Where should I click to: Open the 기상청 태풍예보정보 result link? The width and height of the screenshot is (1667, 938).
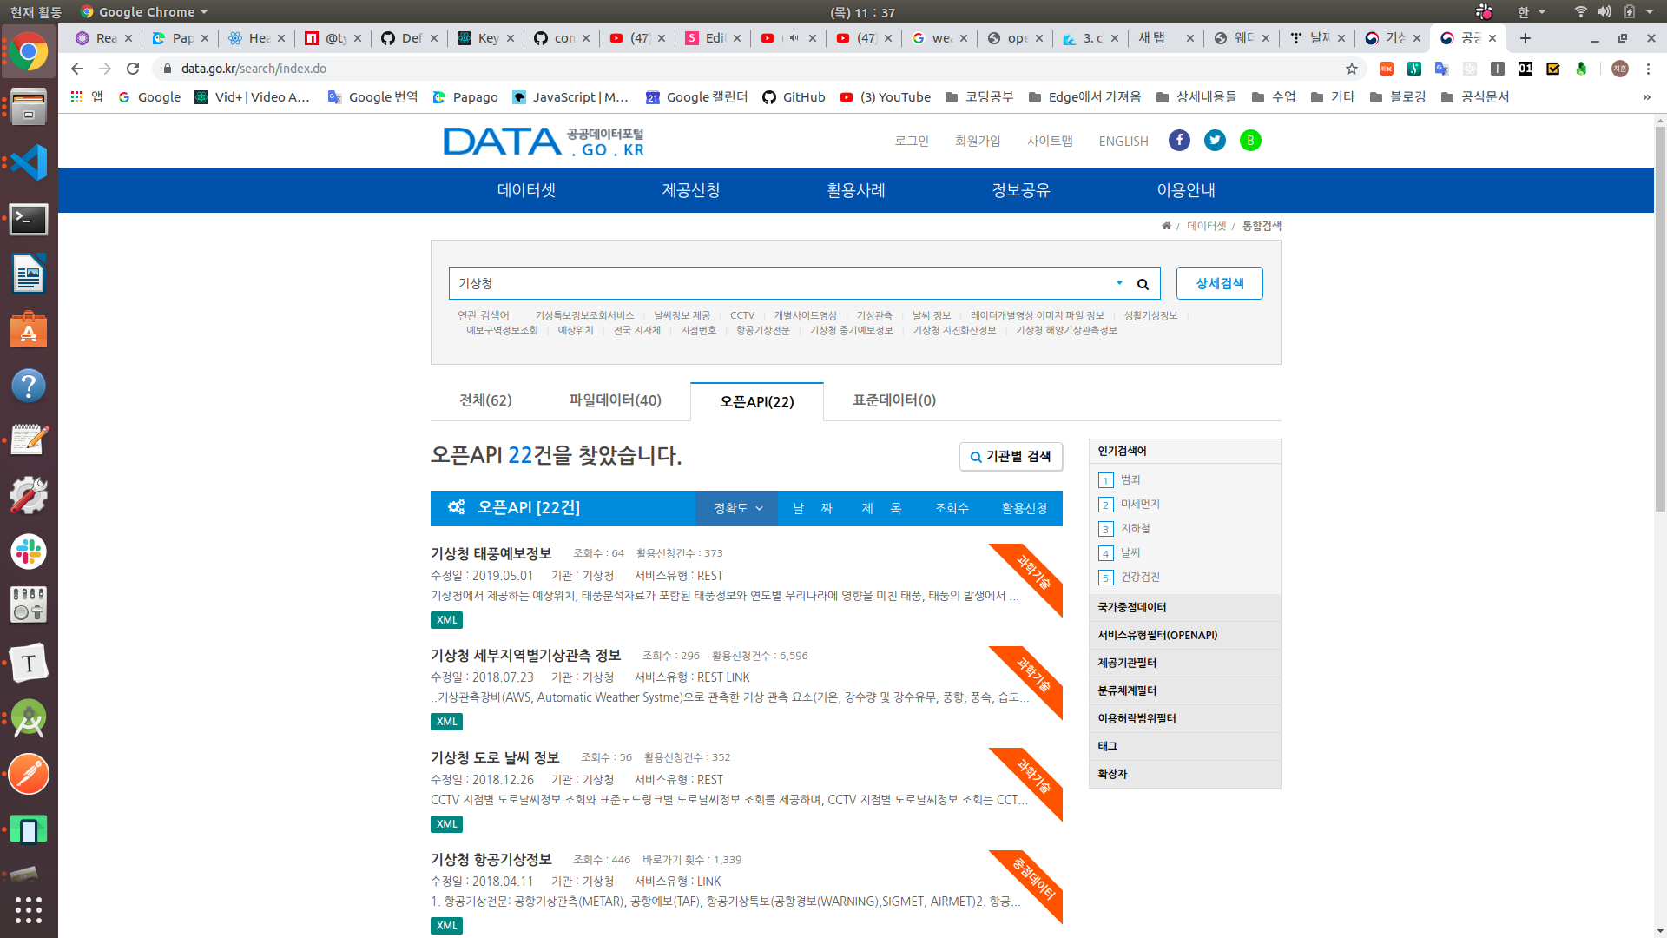tap(491, 553)
